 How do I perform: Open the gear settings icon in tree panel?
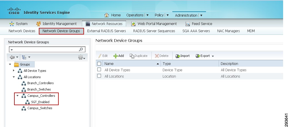(81, 57)
